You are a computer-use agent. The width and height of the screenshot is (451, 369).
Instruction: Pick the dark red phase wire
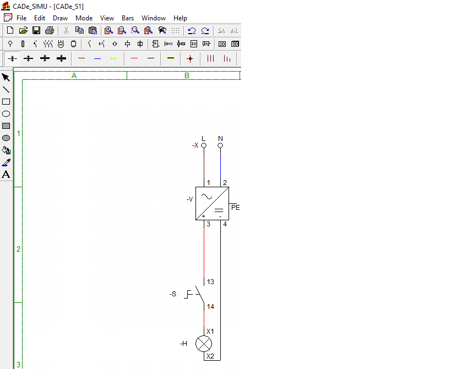[x=81, y=59]
